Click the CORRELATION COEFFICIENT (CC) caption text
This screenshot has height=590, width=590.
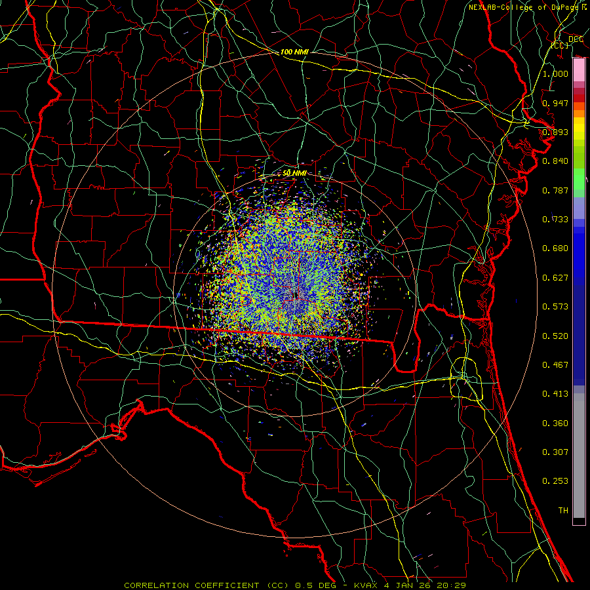(206, 585)
